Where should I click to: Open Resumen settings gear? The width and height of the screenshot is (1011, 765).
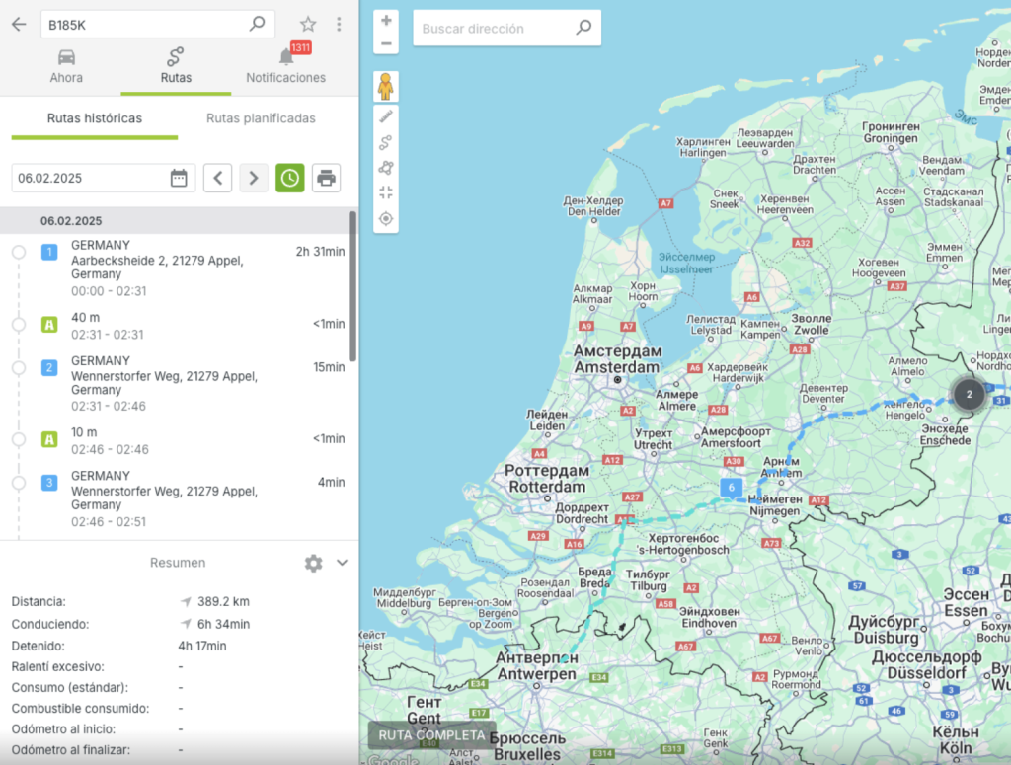(313, 563)
